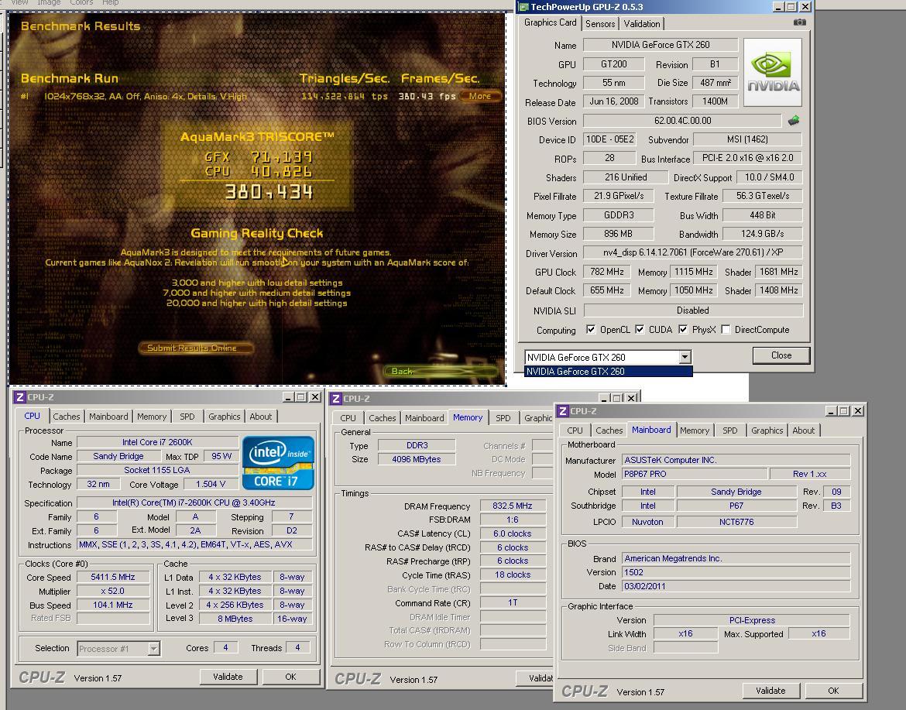
Task: Switch to the Graphics Card tab
Action: click(550, 22)
